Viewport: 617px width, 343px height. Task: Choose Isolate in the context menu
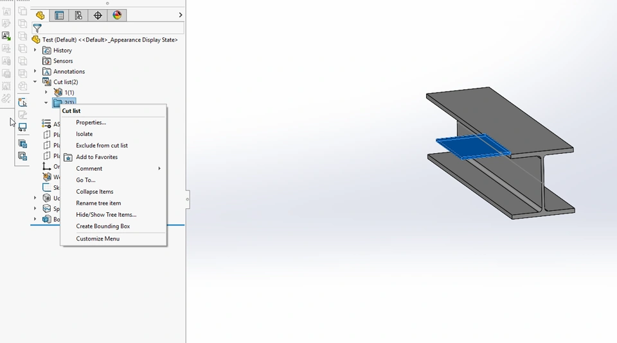point(84,134)
